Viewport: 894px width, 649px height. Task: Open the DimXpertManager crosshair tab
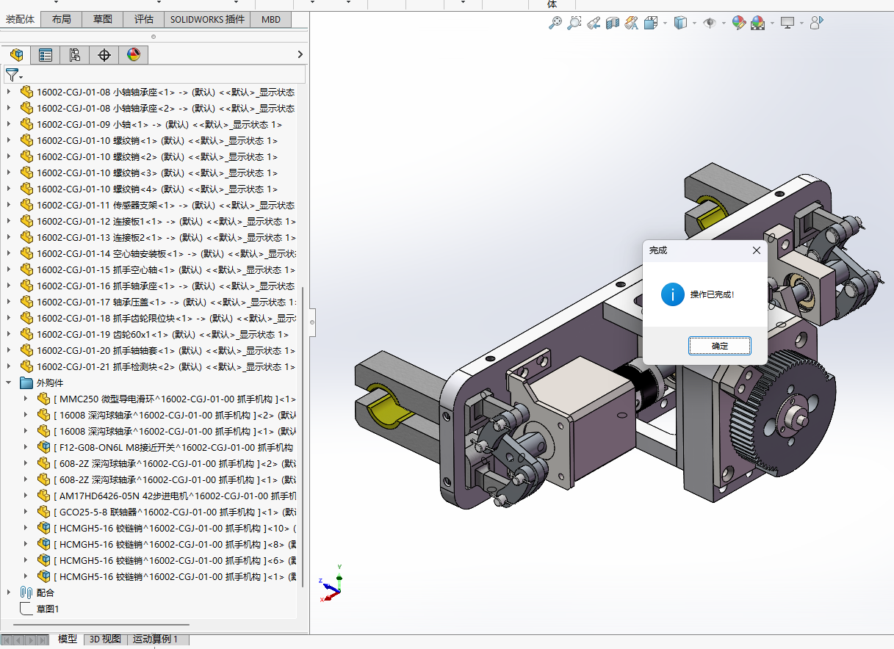[104, 55]
